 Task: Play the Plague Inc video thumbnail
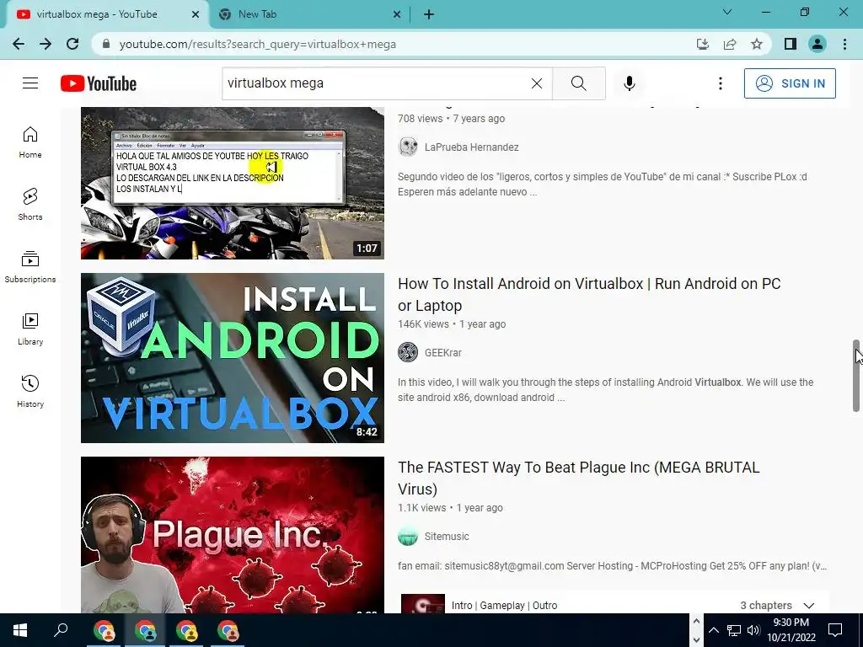tap(233, 535)
